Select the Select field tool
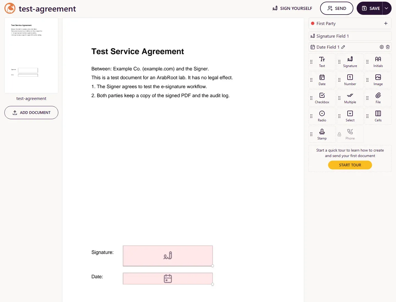 tap(350, 116)
